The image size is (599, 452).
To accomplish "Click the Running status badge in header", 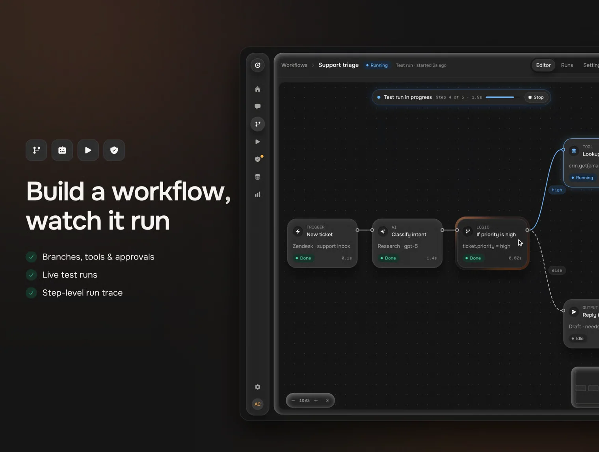I will (x=377, y=65).
